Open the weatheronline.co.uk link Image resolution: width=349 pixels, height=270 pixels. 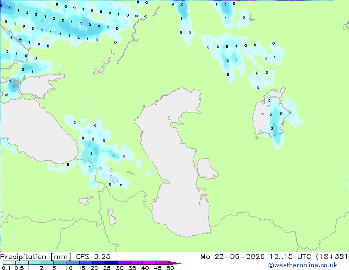tap(303, 265)
